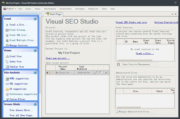
Task: Click the app icon in title bar
Action: click(x=3, y=3)
